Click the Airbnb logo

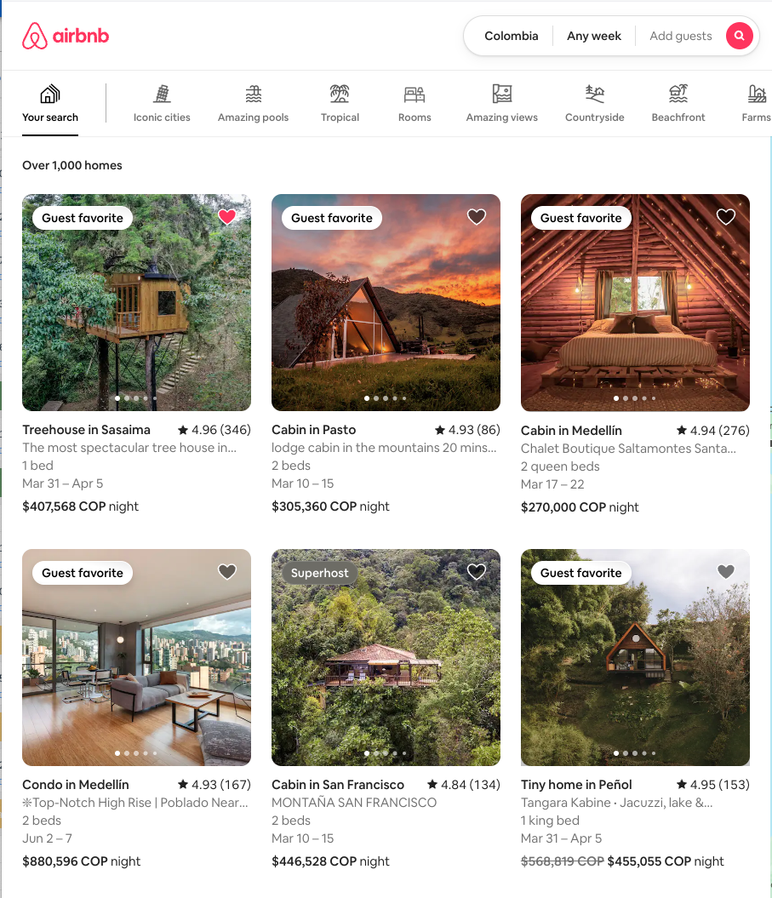(66, 36)
